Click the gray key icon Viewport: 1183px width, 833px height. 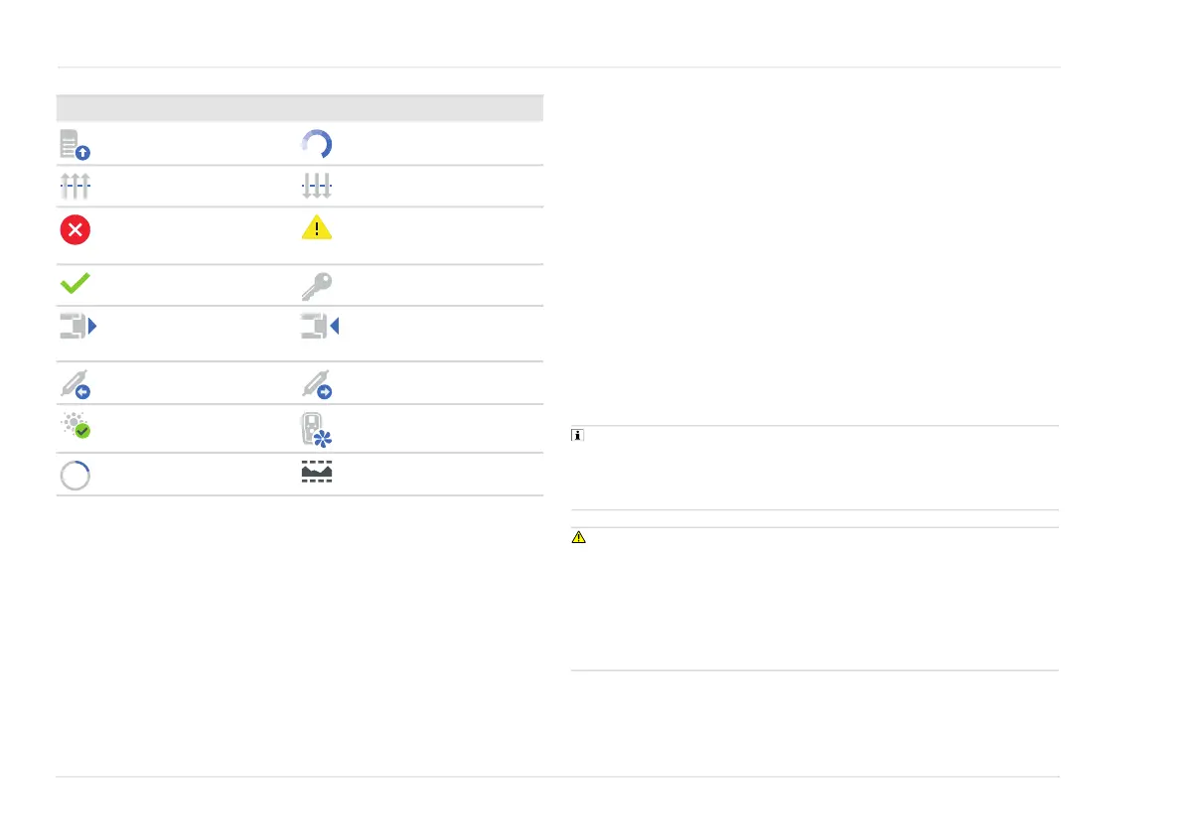pos(316,285)
